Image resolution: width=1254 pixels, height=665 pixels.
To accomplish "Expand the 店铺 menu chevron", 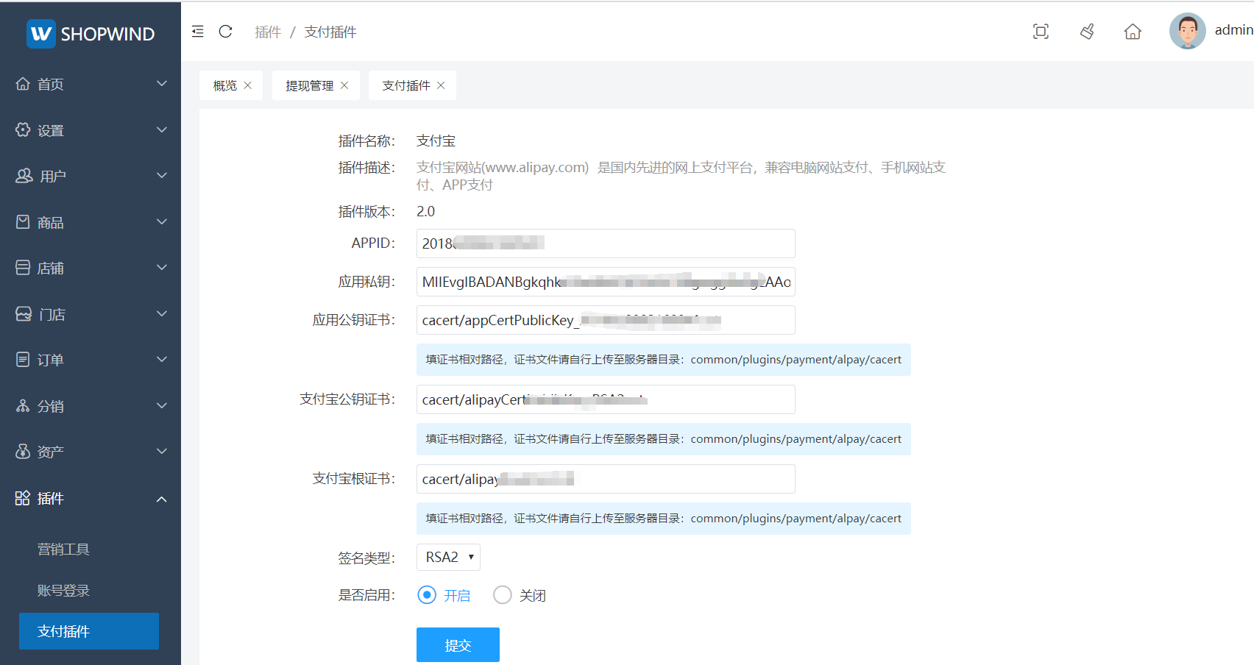I will pos(162,268).
